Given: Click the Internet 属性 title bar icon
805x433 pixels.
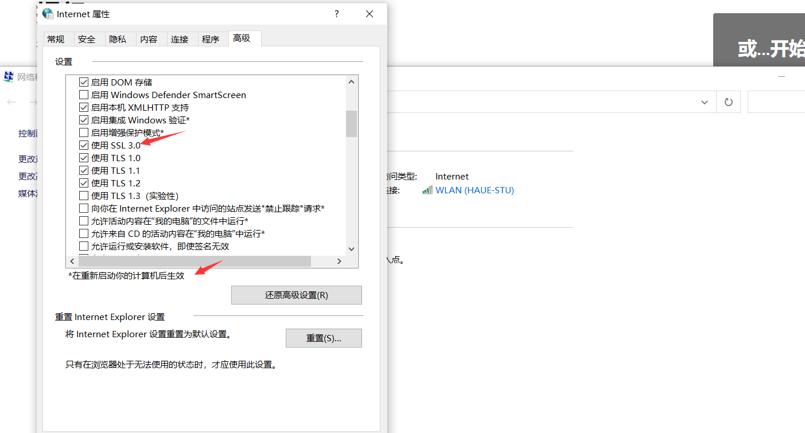Looking at the screenshot, I should click(48, 13).
